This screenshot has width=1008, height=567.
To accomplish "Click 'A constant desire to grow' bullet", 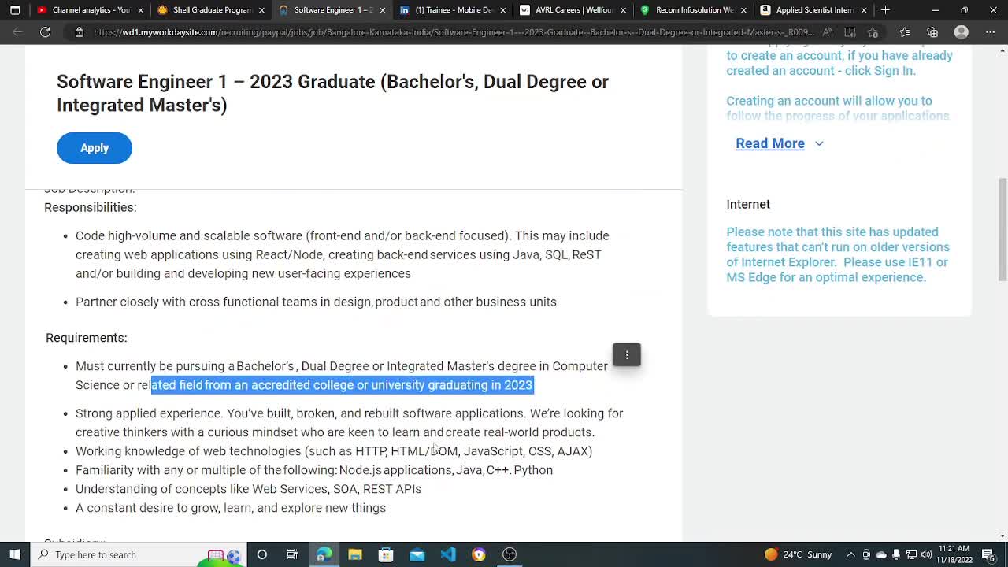I will tap(231, 508).
